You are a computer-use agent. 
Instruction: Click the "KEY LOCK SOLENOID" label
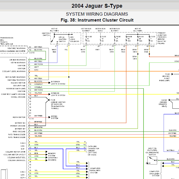tap(75, 39)
